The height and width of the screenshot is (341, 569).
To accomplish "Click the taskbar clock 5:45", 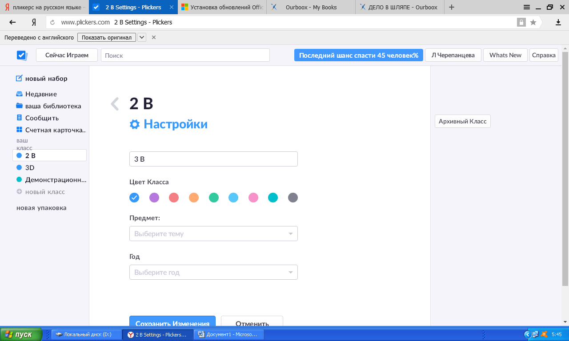I will point(557,334).
